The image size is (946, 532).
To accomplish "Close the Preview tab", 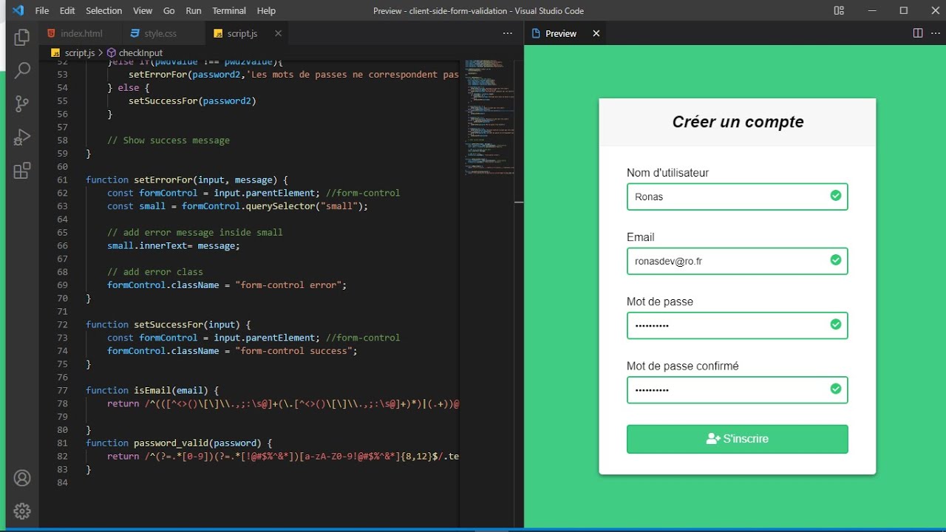I will point(596,33).
